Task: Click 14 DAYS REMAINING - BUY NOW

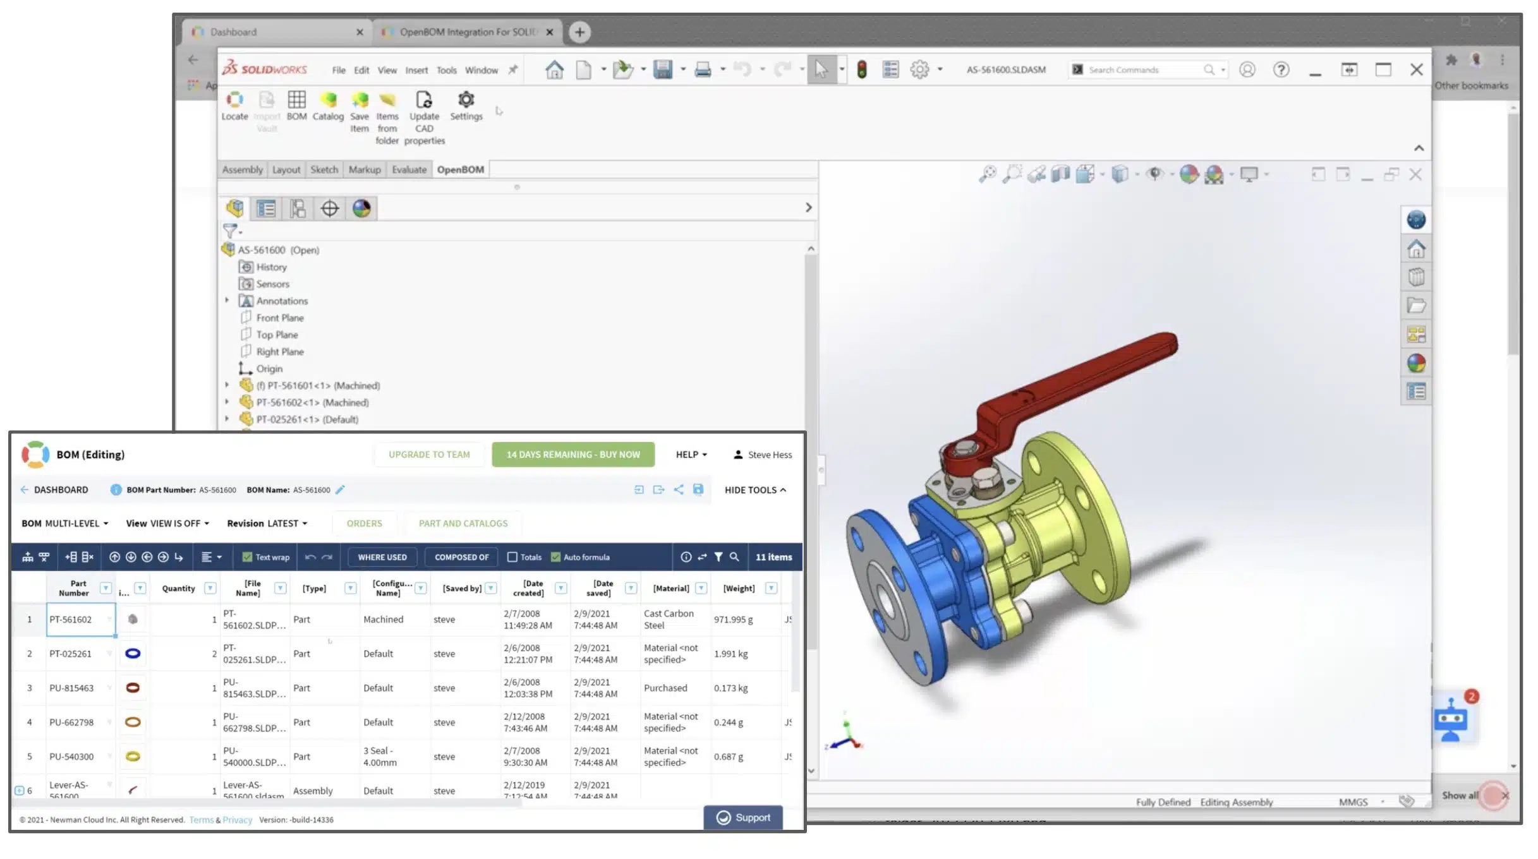Action: coord(573,455)
